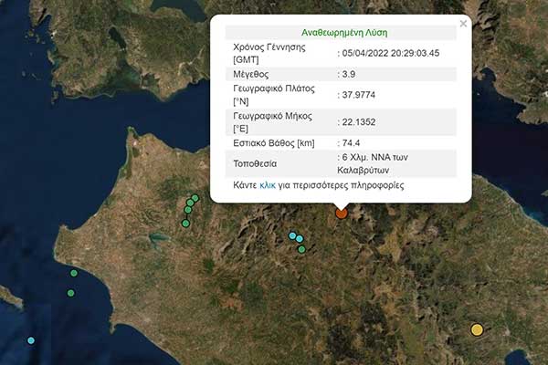Image resolution: width=548 pixels, height=365 pixels.
Task: Click the topmost green marker in the northwest cluster
Action: click(x=195, y=198)
